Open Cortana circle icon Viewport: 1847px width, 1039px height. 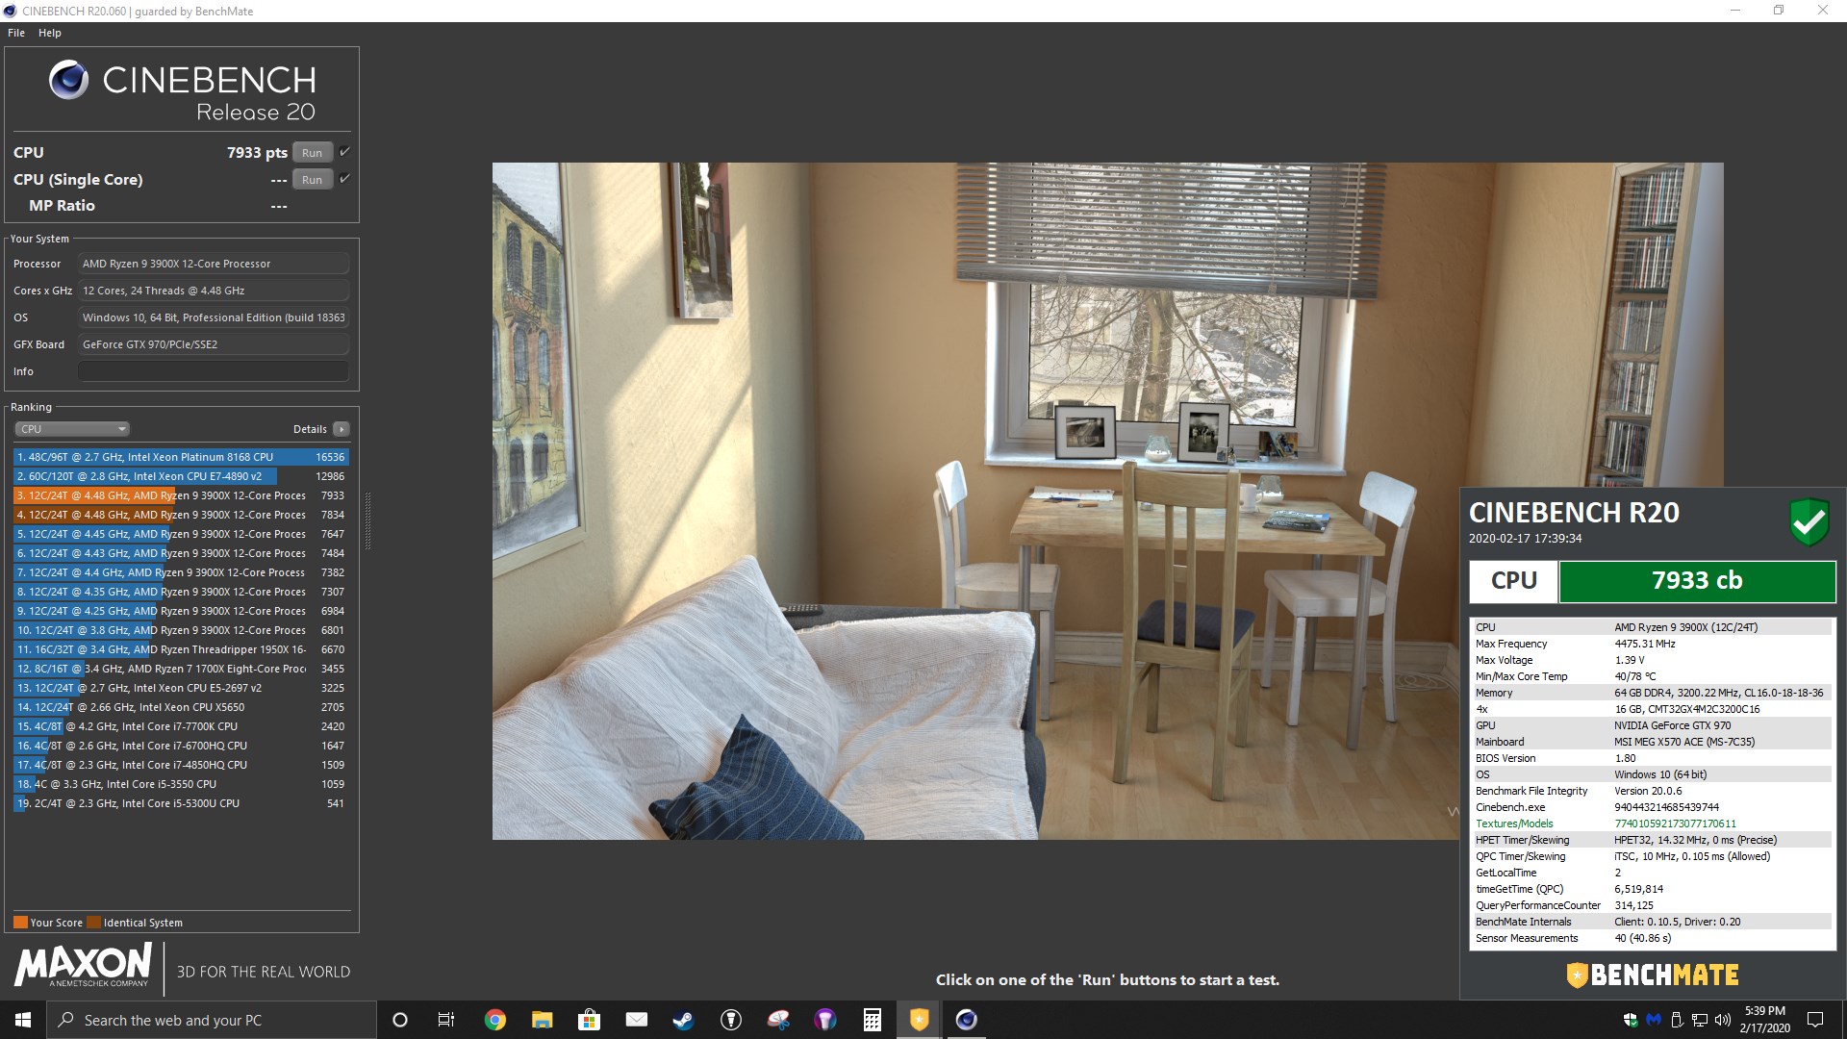point(400,1020)
